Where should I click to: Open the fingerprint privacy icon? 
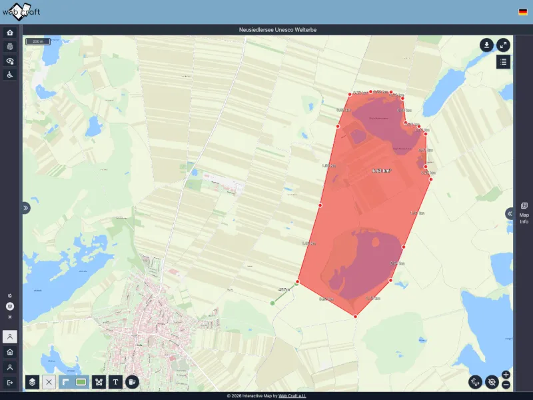tap(10, 47)
